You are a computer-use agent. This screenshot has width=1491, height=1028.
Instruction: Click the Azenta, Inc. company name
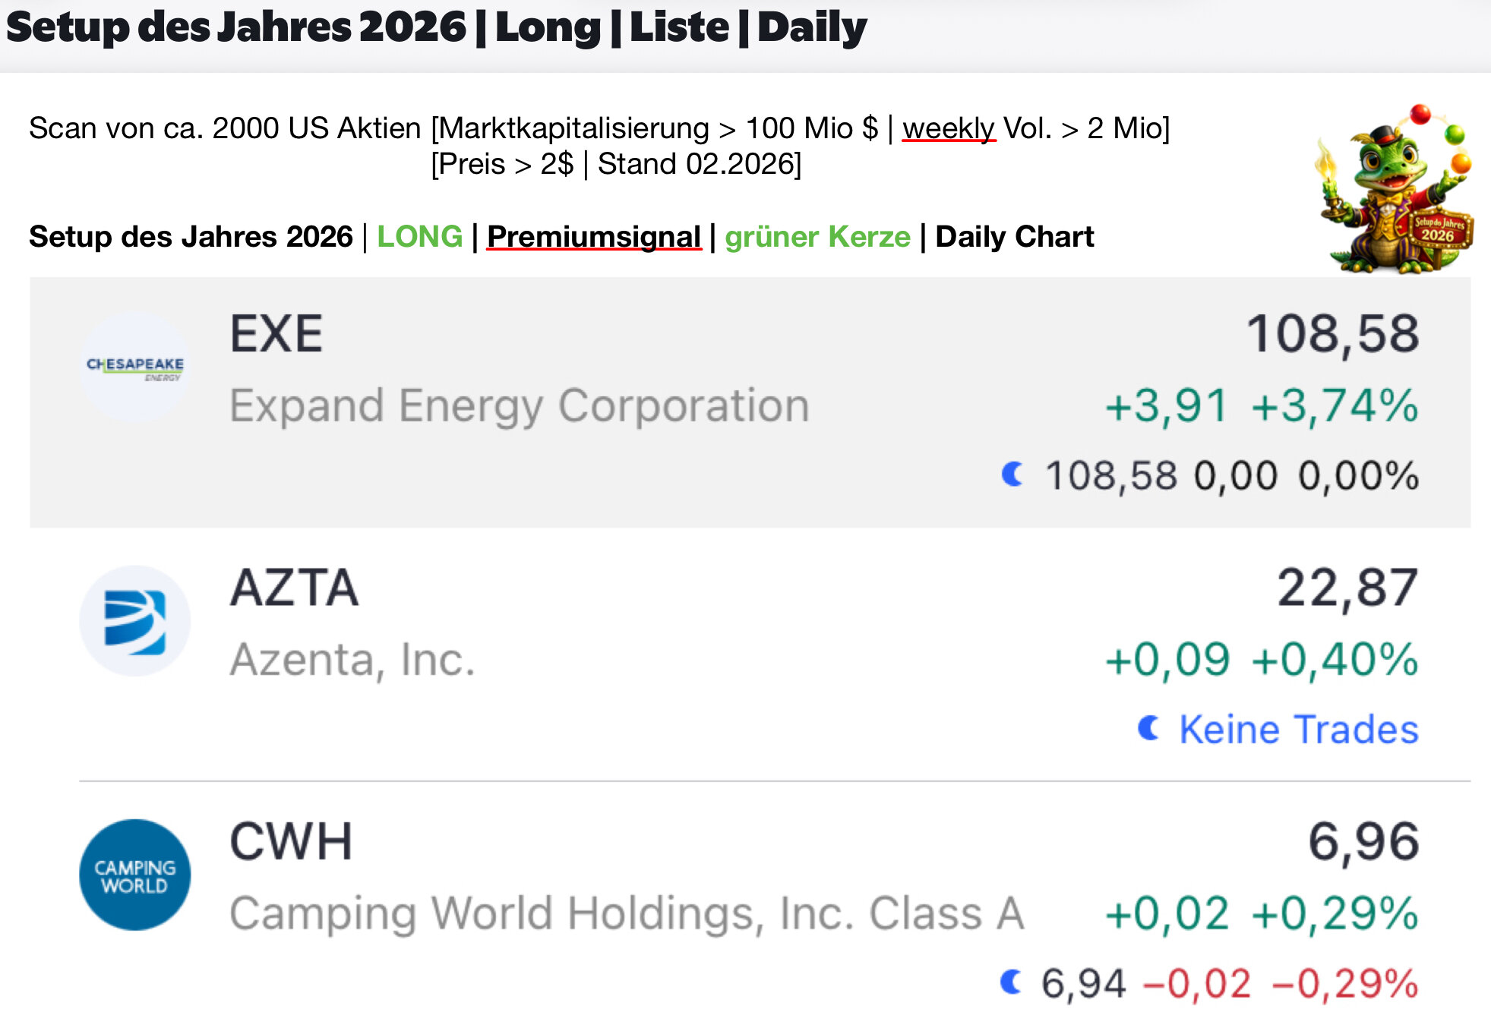point(352,659)
